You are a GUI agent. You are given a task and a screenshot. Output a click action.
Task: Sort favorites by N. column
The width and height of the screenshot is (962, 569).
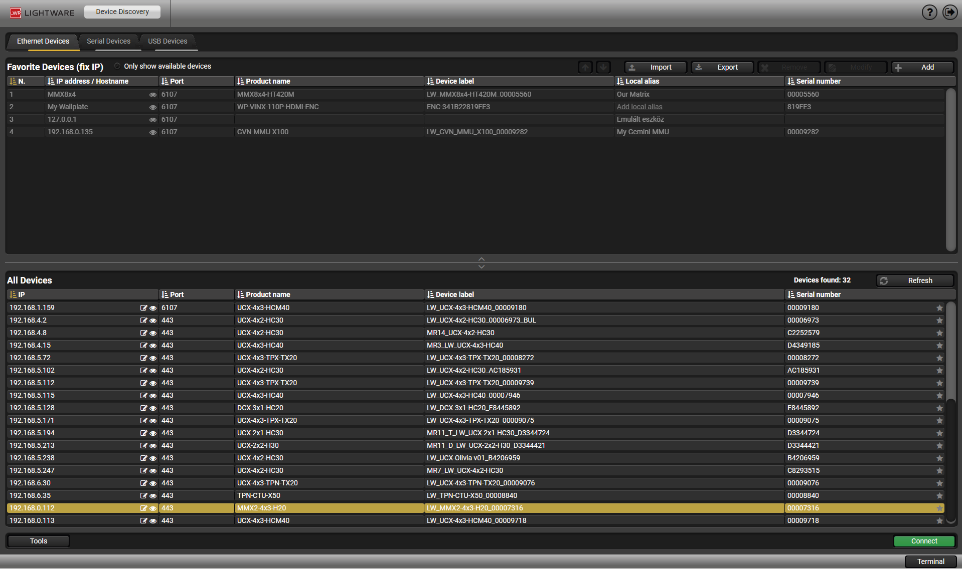click(25, 81)
